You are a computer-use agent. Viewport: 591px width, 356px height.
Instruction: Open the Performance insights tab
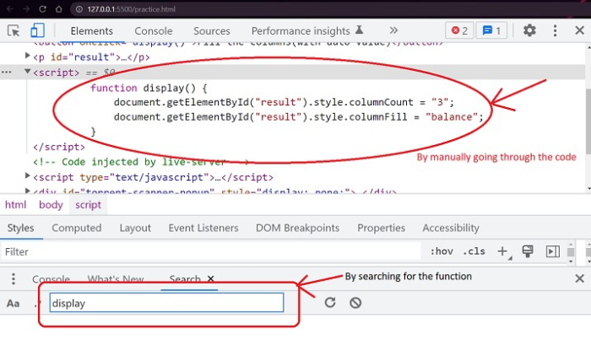pyautogui.click(x=307, y=31)
